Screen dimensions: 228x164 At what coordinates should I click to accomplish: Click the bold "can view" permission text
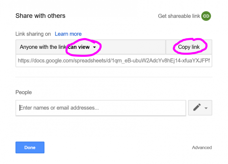pos(79,47)
